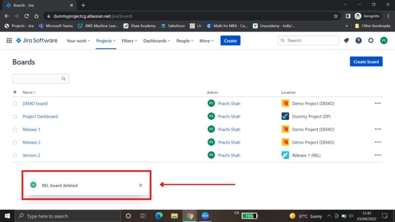Viewport: 395px width, 222px height.
Task: Expand the Dashboards dropdown menu
Action: [x=157, y=41]
